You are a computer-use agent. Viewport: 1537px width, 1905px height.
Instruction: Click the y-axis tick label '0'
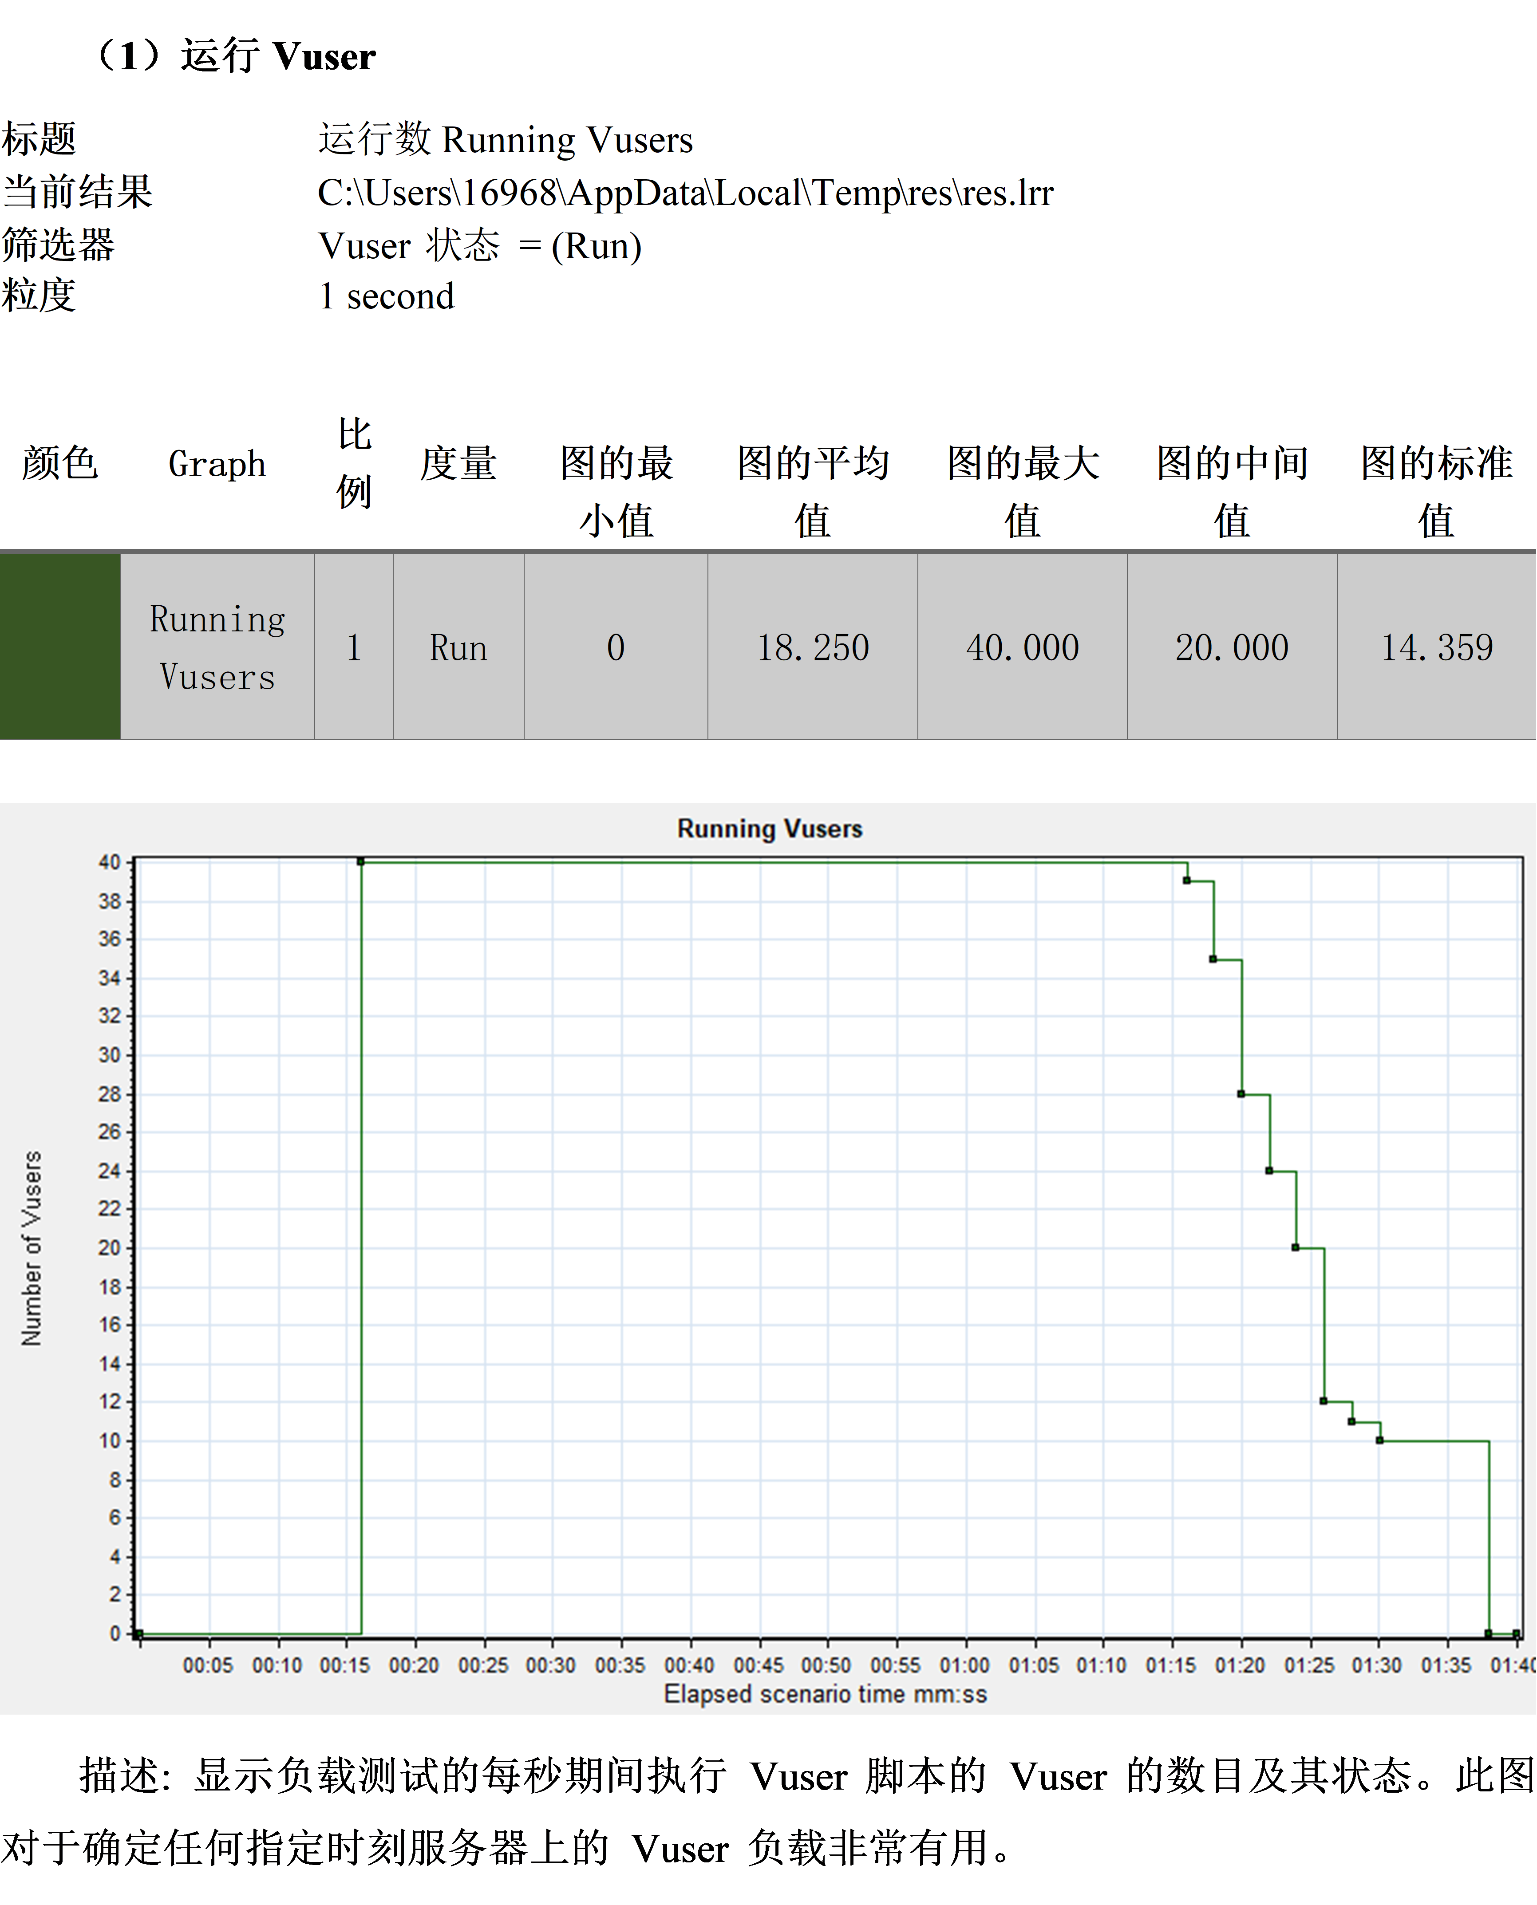115,1633
